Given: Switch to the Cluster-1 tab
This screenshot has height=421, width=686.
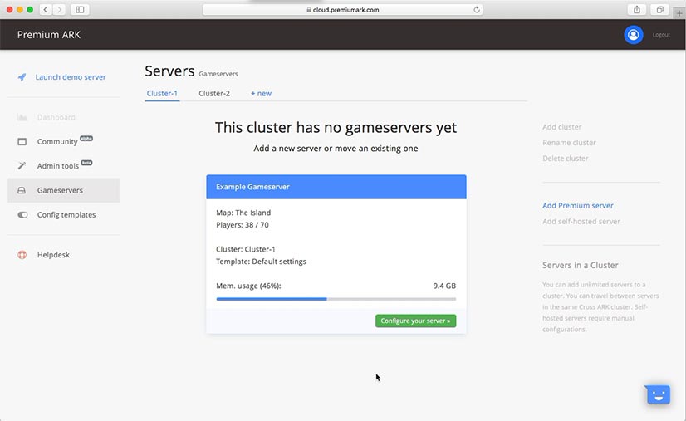Looking at the screenshot, I should [x=162, y=93].
